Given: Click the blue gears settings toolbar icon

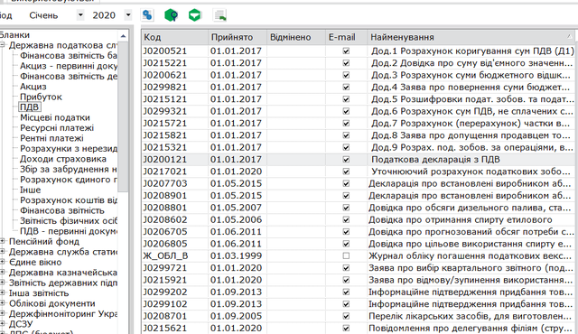Looking at the screenshot, I should (x=147, y=15).
